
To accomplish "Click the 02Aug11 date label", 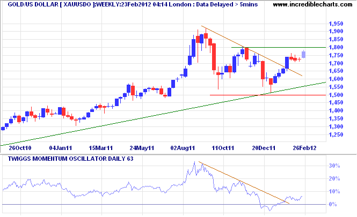I will coord(183,148).
